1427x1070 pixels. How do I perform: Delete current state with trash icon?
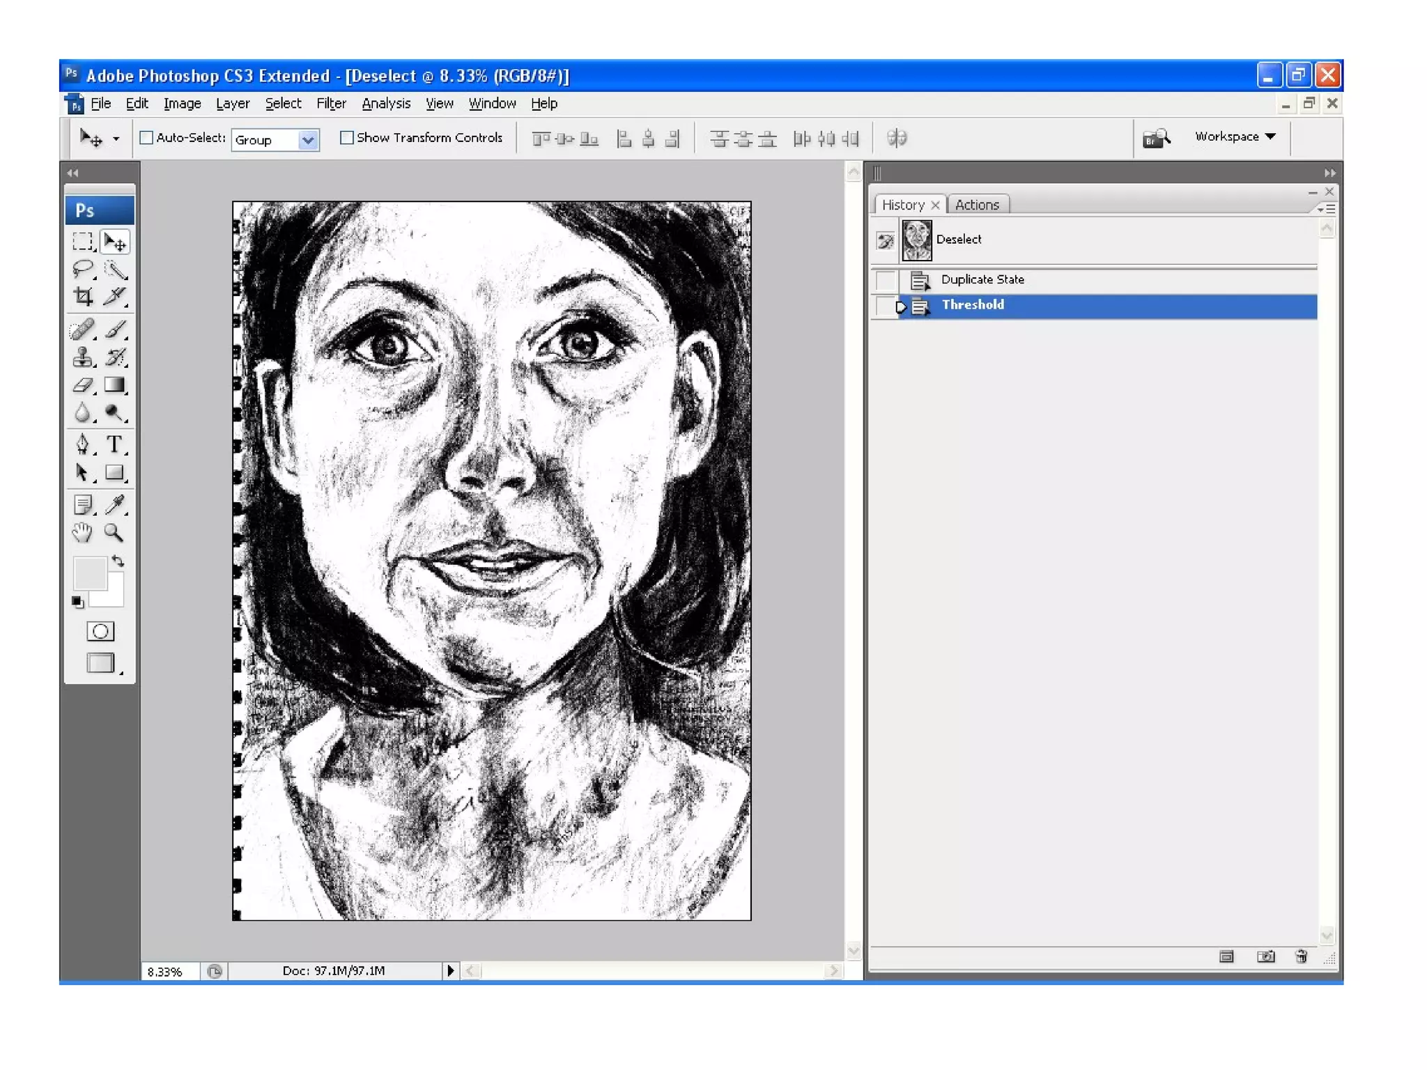[1302, 956]
